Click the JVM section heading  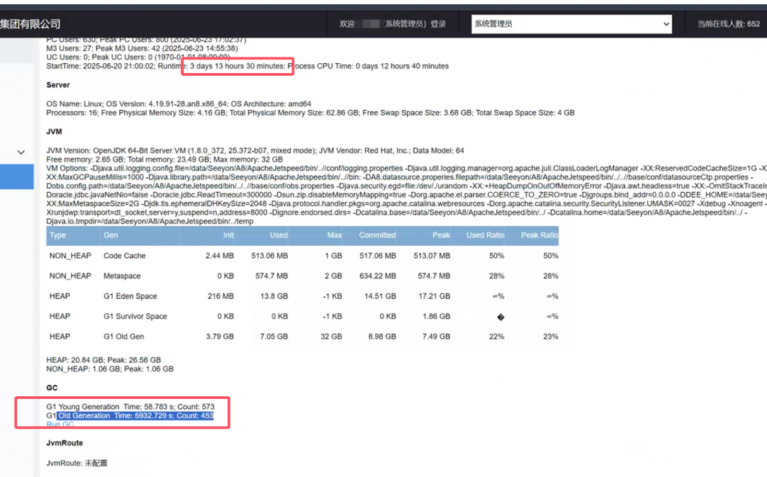pos(54,132)
